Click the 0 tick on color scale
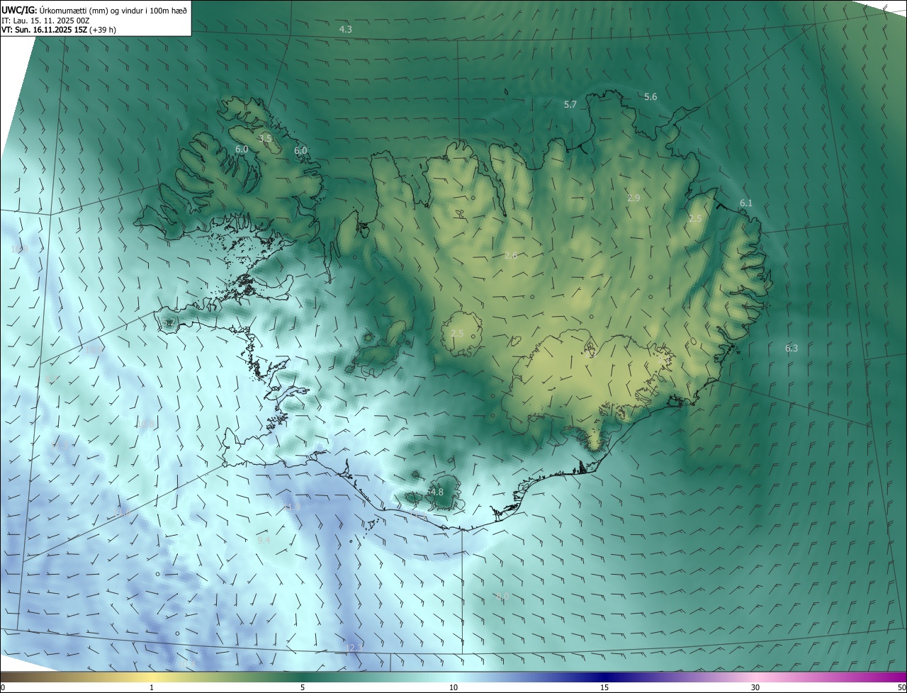The width and height of the screenshot is (907, 693). point(3,687)
